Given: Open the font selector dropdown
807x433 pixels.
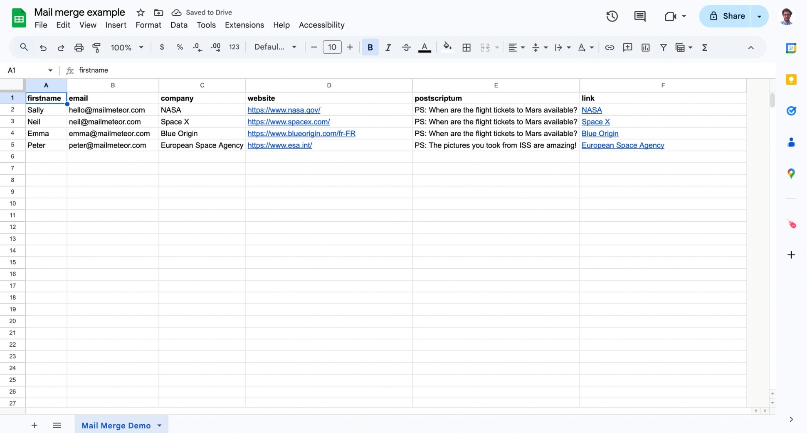Looking at the screenshot, I should (275, 47).
